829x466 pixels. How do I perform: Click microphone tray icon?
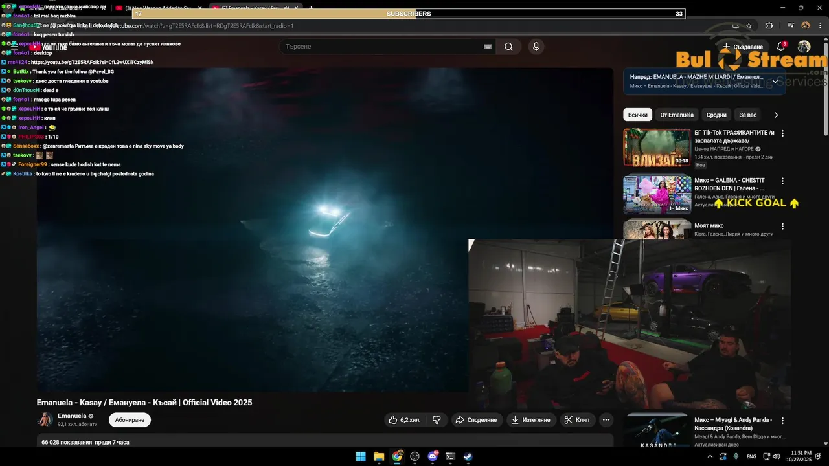click(736, 456)
